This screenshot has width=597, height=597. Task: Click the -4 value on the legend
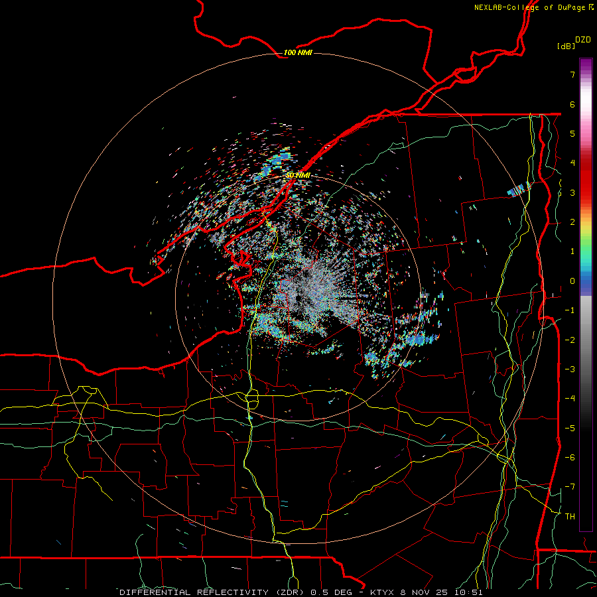[570, 399]
